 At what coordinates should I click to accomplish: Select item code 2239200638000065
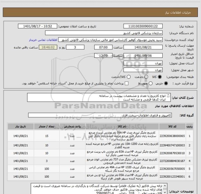point(172,136)
